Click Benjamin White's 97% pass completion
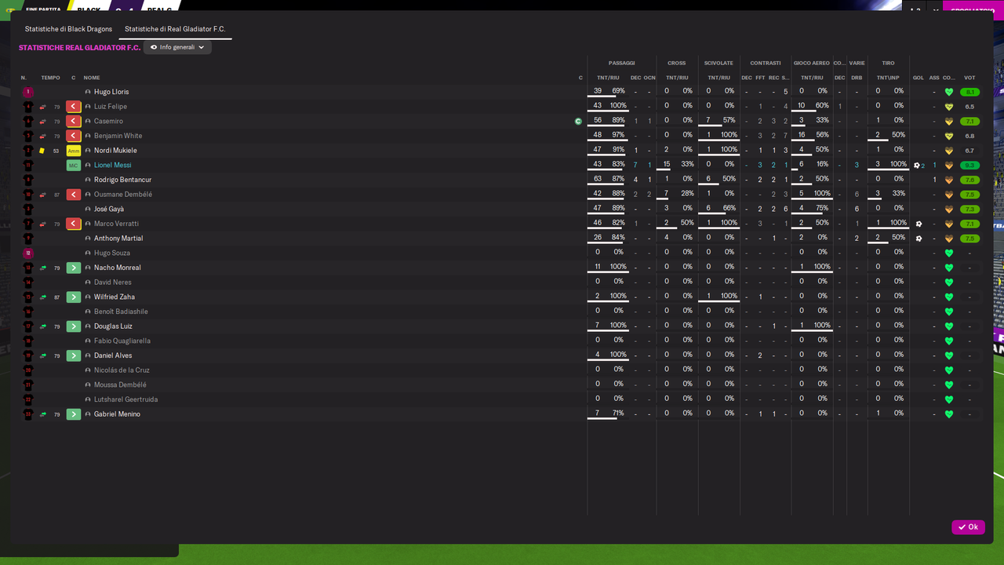1004x565 pixels. 618,135
